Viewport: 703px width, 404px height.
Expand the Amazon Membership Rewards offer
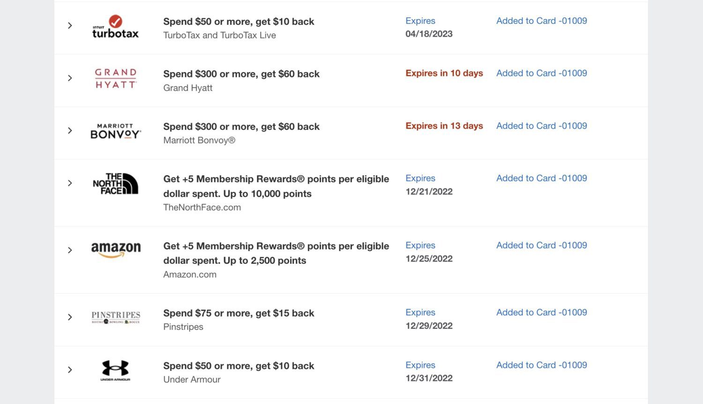click(x=70, y=250)
